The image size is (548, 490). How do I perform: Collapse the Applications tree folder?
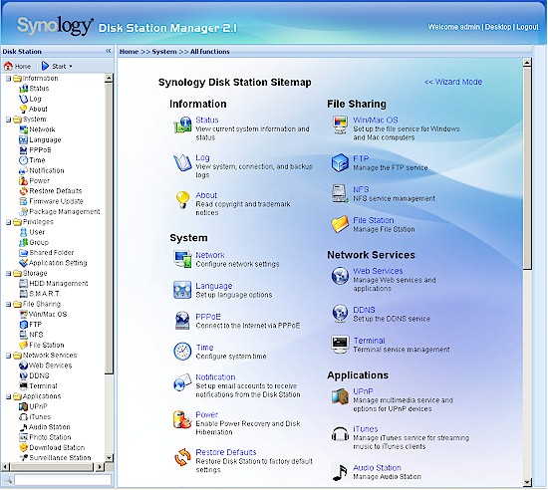[x=8, y=396]
